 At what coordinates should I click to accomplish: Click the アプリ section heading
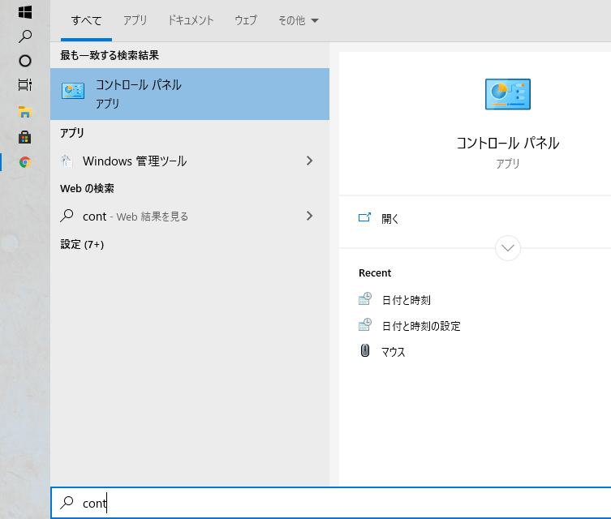click(72, 133)
